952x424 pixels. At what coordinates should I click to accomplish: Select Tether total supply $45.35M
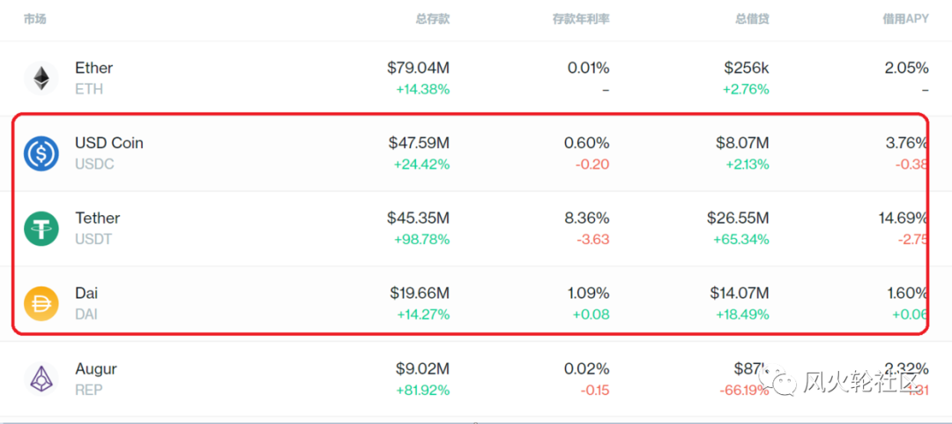click(x=419, y=218)
